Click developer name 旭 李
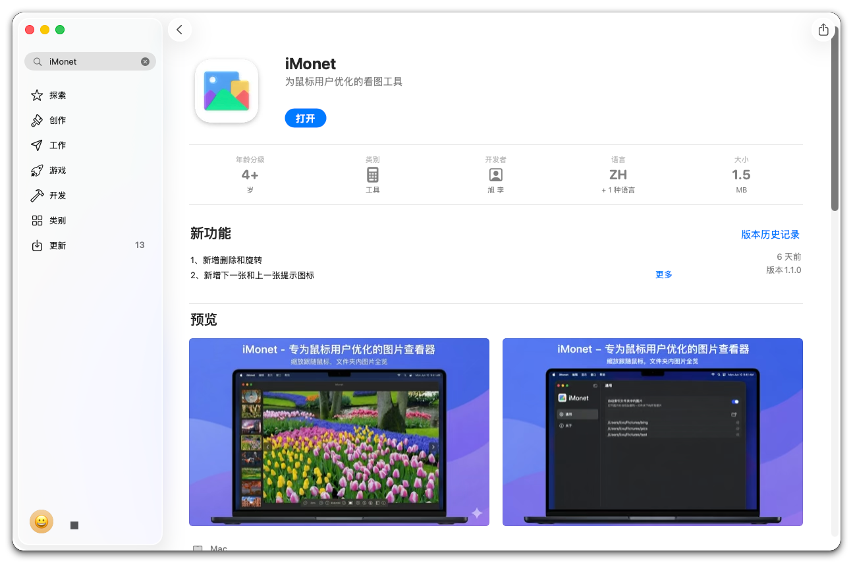The image size is (853, 567). pyautogui.click(x=496, y=190)
